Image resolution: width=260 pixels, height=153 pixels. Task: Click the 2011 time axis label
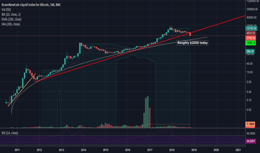pyautogui.click(x=17, y=150)
